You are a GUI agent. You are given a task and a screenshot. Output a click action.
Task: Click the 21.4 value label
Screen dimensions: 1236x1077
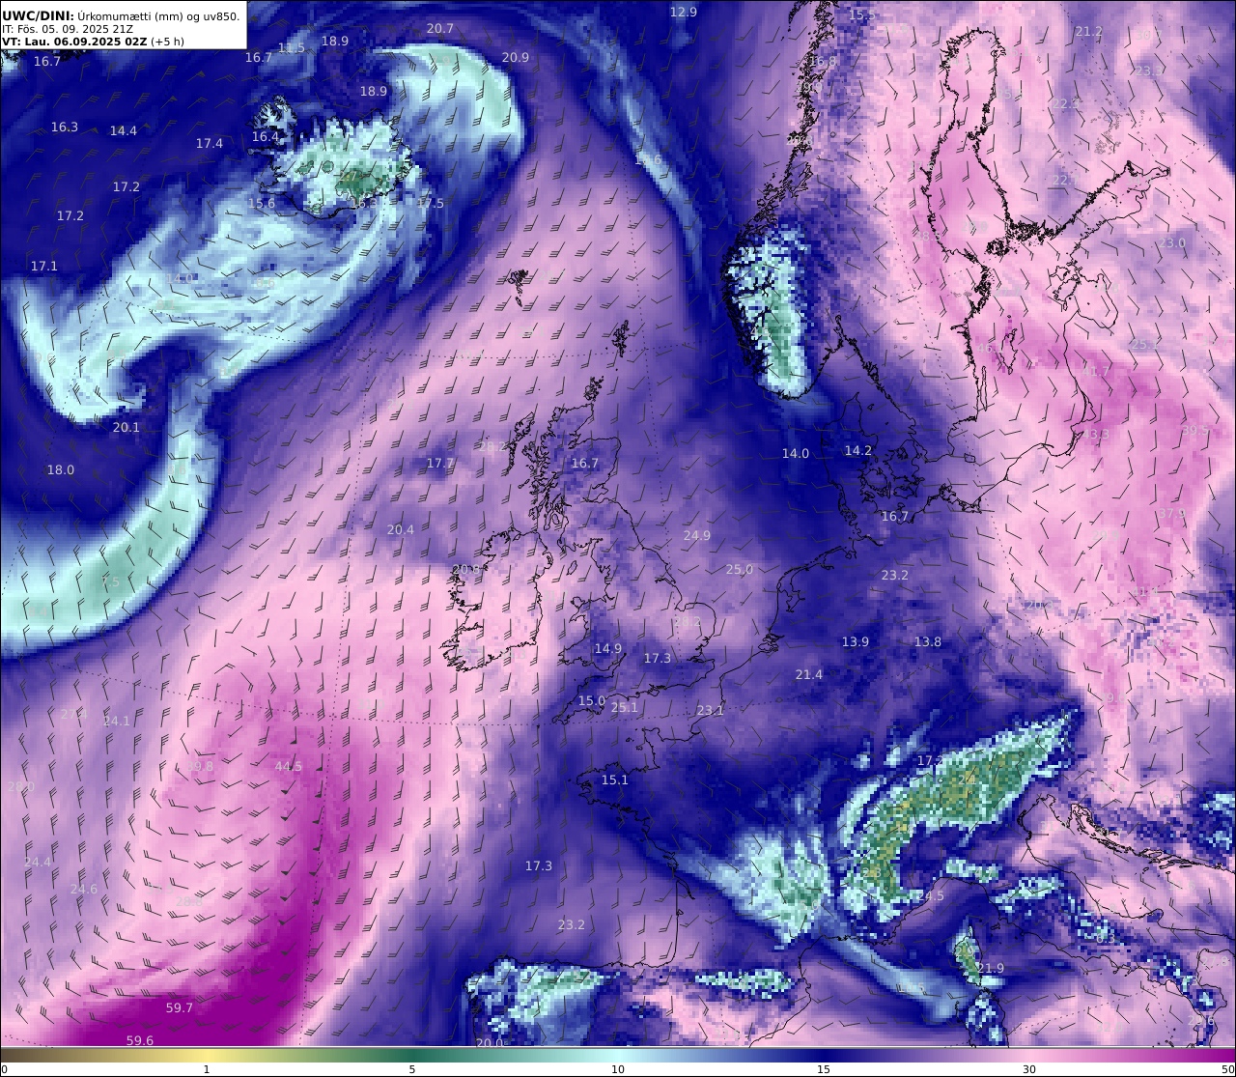809,674
